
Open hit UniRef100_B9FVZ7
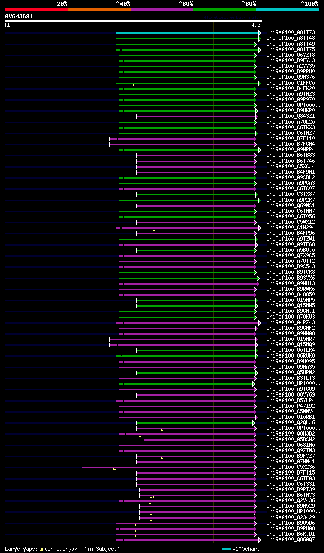pos(291,456)
